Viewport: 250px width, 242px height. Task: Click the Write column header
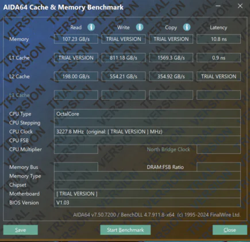point(124,28)
